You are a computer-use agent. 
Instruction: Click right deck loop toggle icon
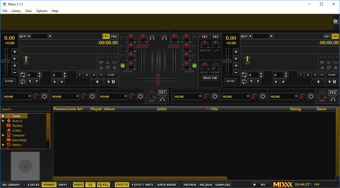[244, 75]
